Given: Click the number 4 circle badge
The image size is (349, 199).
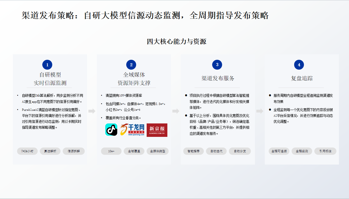Looking at the screenshot, I should 299,65.
